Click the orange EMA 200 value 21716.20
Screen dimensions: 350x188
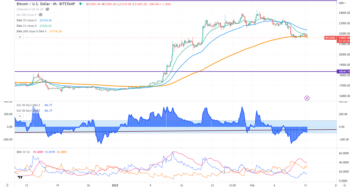56,31
